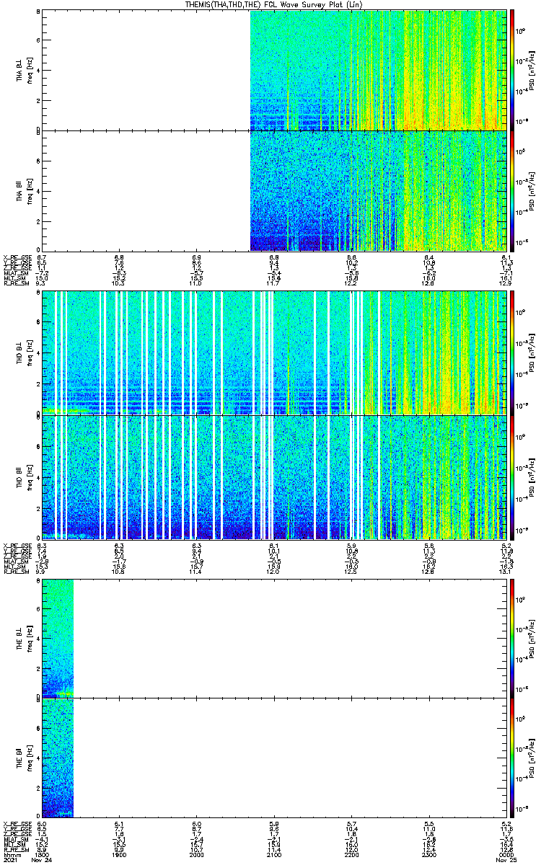Click the PSD color bar beside THA B-perpendicular
Image resolution: width=541 pixels, height=865 pixels.
(x=512, y=70)
